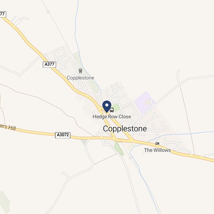The height and width of the screenshot is (214, 214).
Task: Open The Willows lodging bed icon
Action: [157, 144]
